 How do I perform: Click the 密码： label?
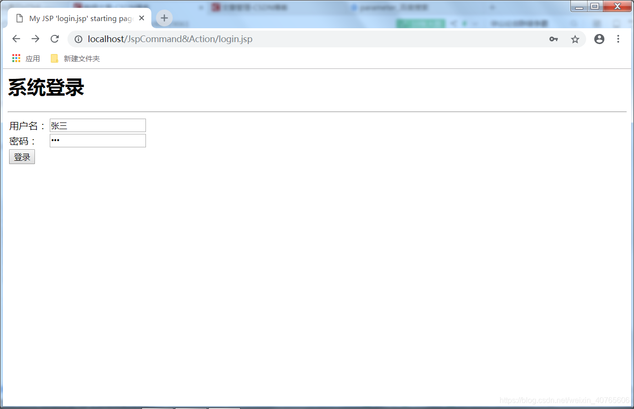(x=23, y=141)
